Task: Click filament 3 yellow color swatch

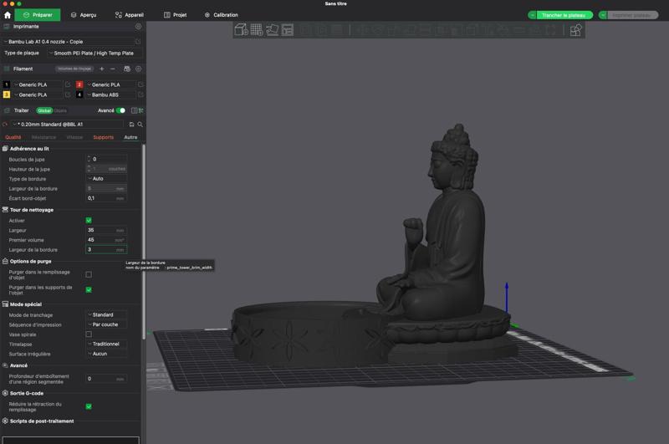Action: [7, 94]
